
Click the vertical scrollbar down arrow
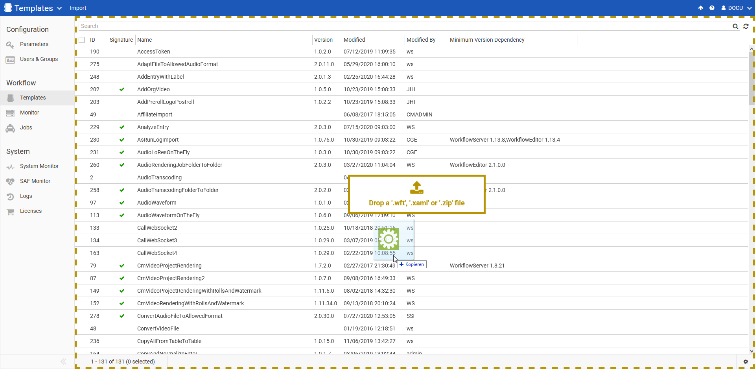tap(751, 351)
